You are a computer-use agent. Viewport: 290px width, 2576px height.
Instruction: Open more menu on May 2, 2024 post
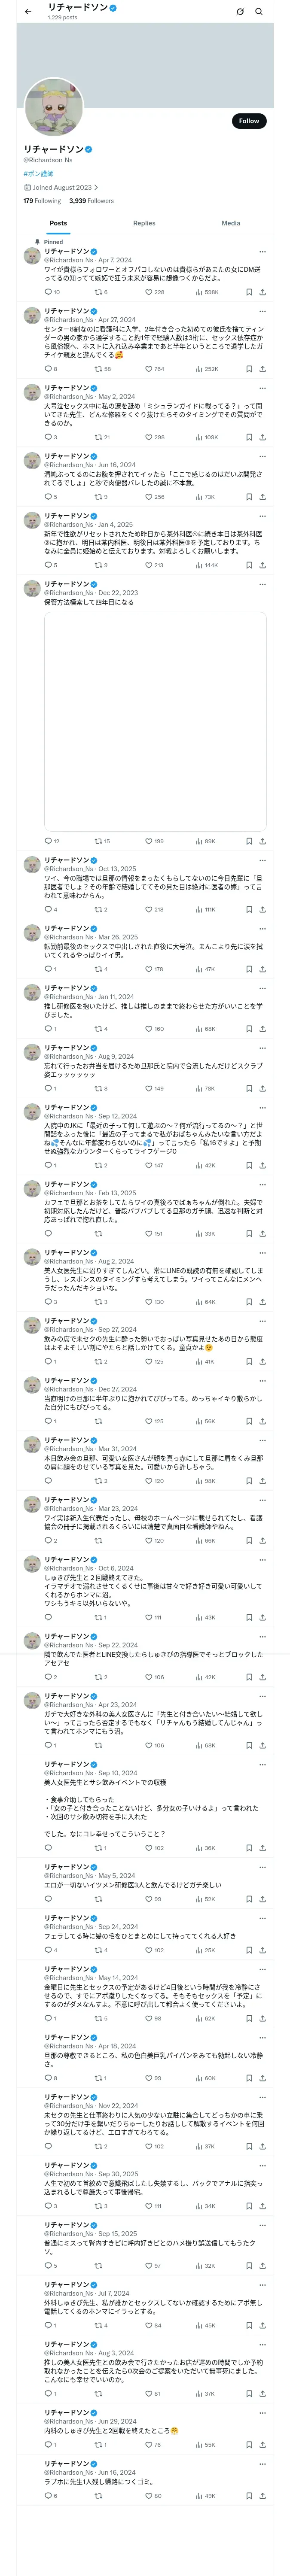click(x=262, y=388)
